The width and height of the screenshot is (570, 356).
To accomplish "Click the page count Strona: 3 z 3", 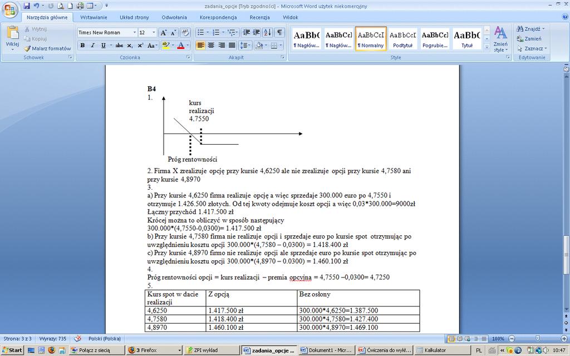I will click(x=17, y=339).
